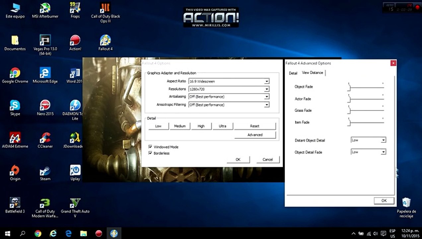Launch Uplay desktop icon
This screenshot has height=239, width=422.
(x=75, y=173)
